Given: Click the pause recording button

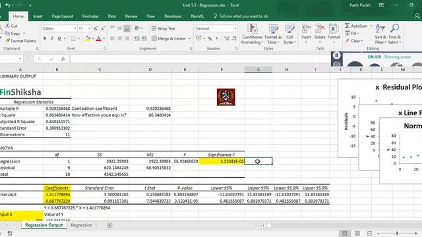Looking at the screenshot, I should point(337,55).
